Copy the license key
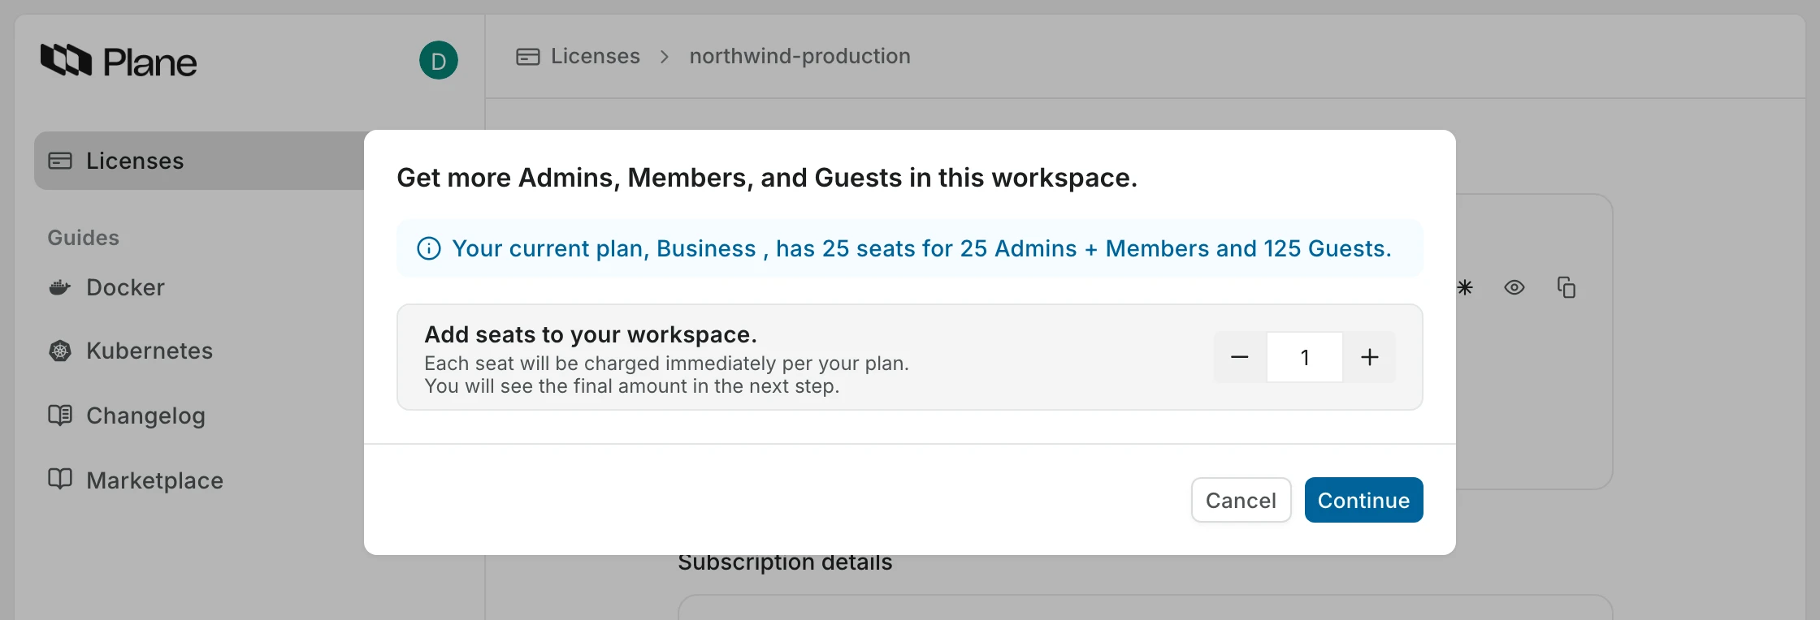 click(x=1566, y=287)
